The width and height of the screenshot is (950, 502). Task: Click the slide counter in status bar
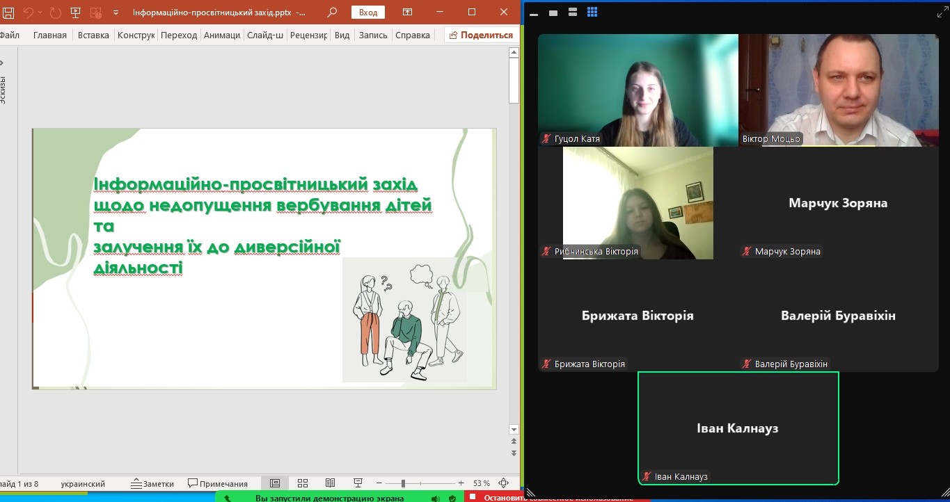pos(19,483)
